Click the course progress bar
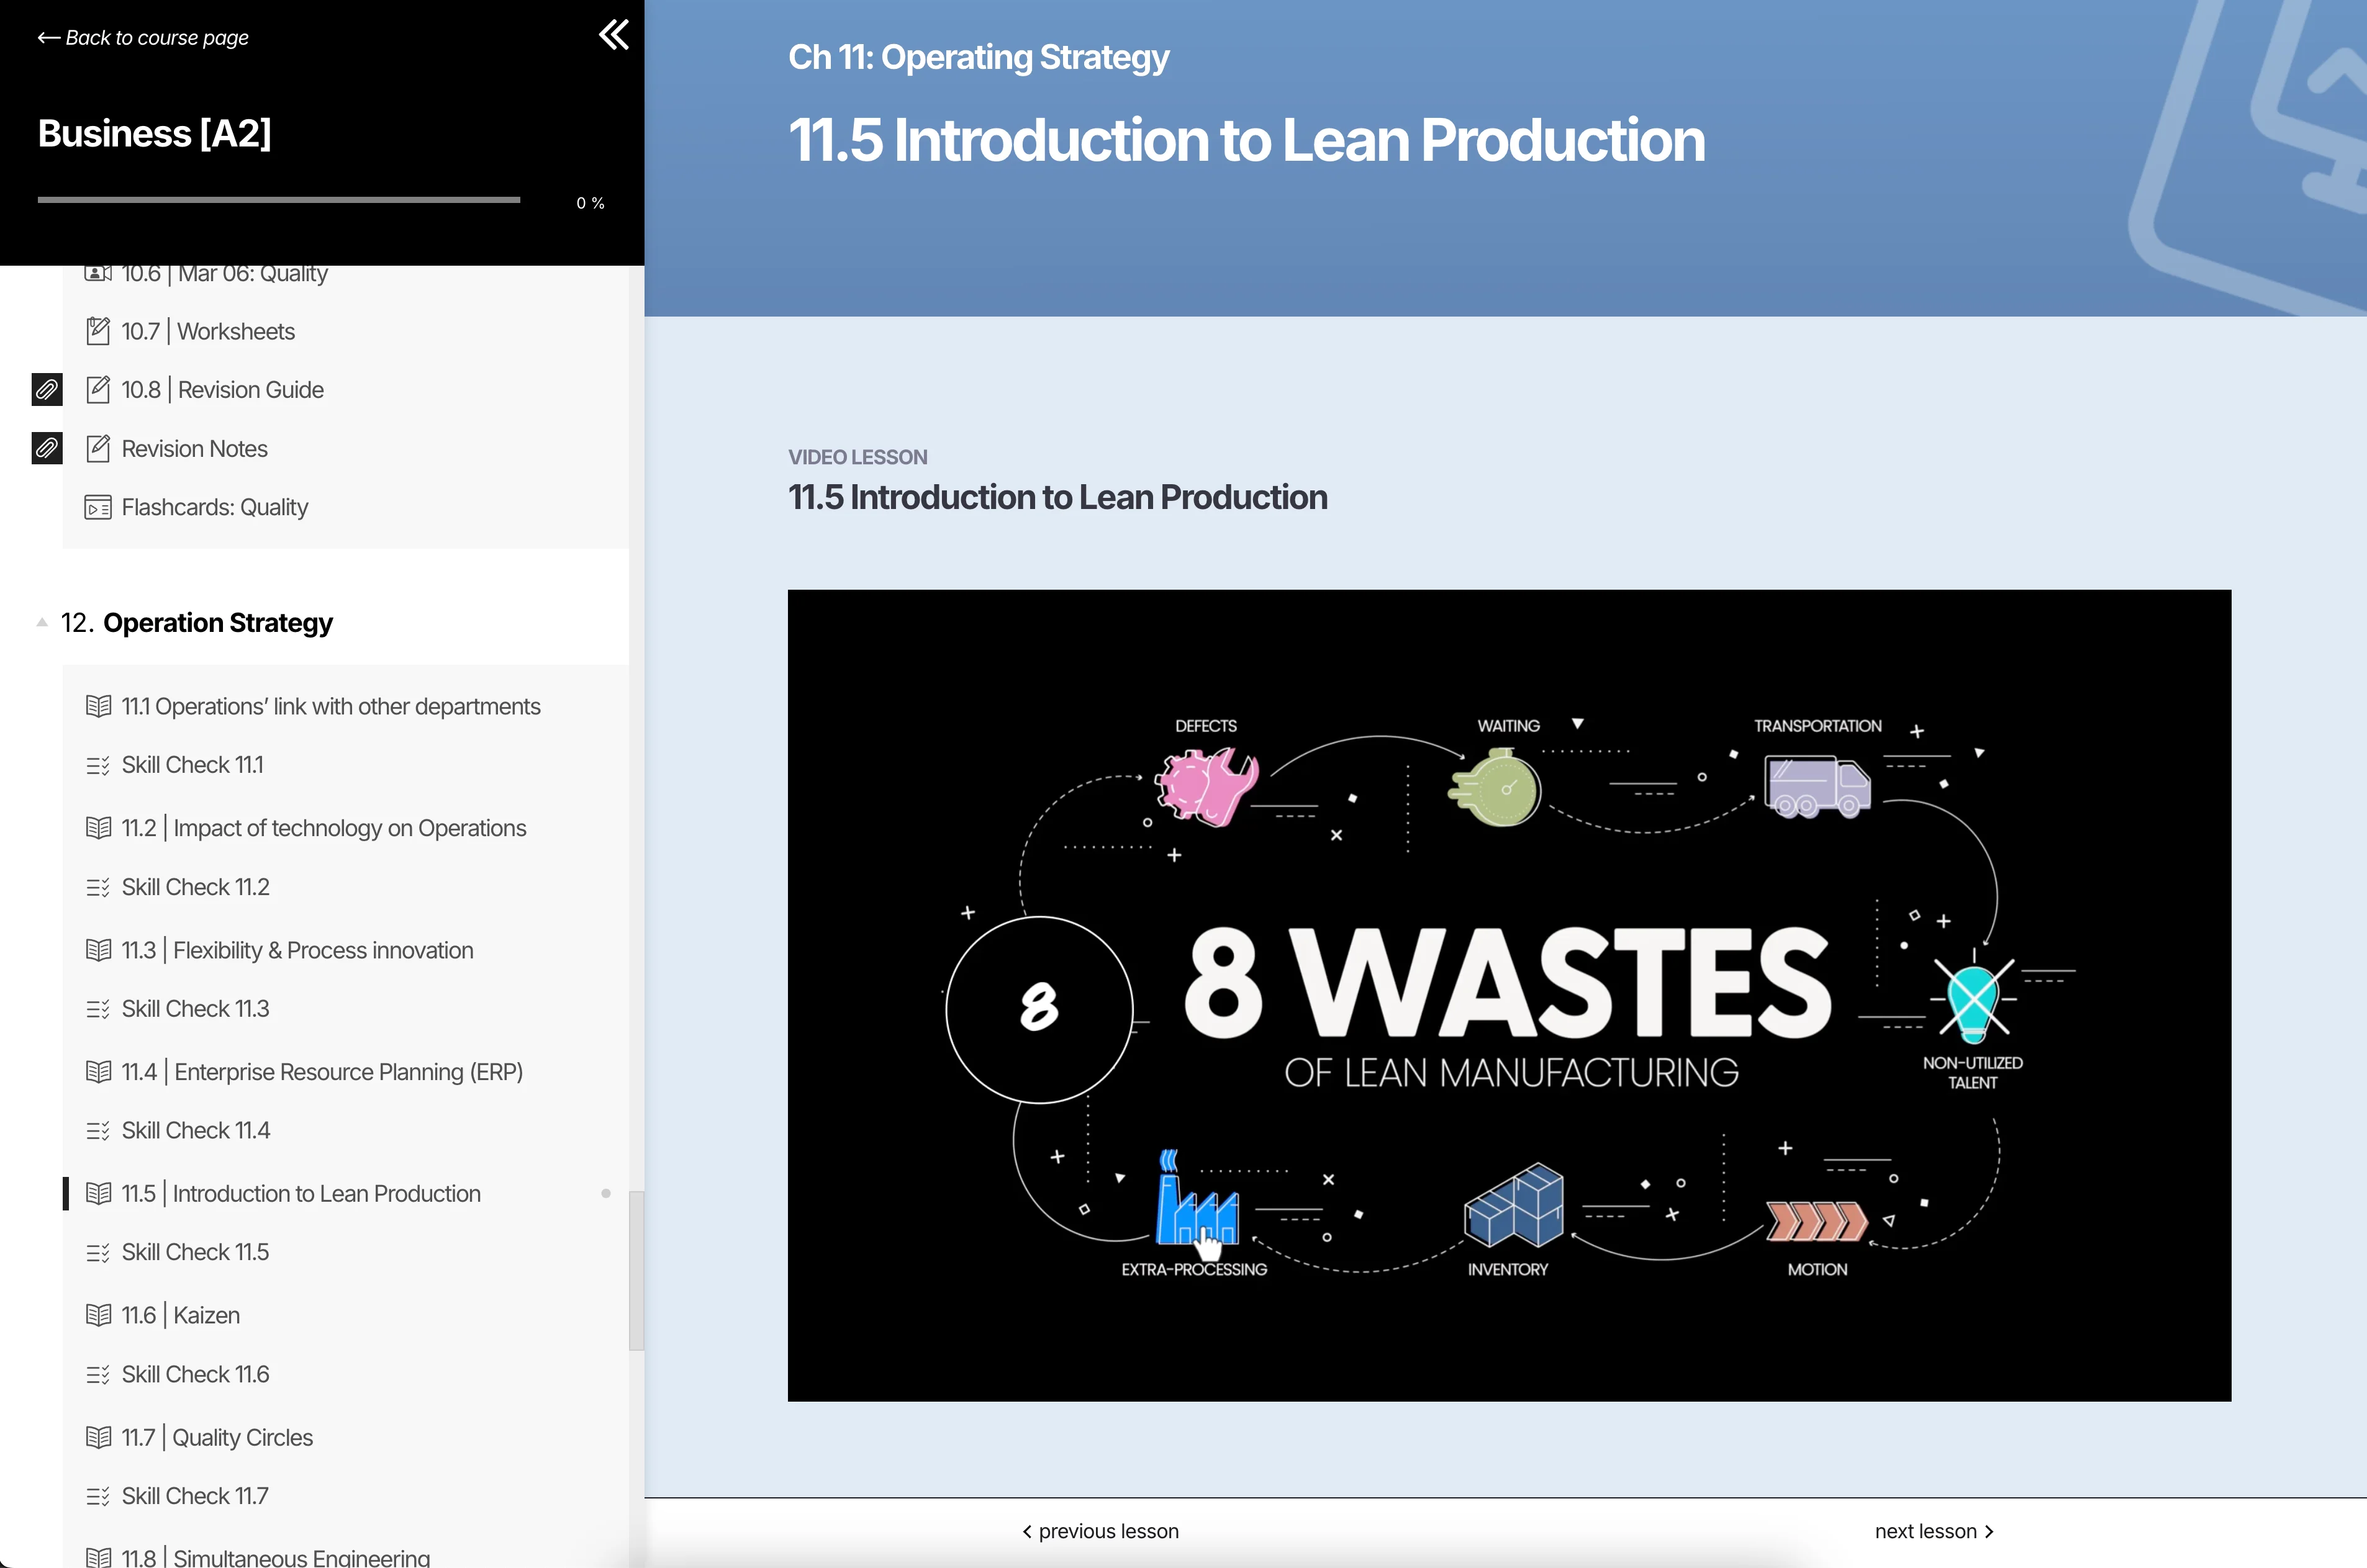The height and width of the screenshot is (1568, 2367). pyautogui.click(x=278, y=200)
